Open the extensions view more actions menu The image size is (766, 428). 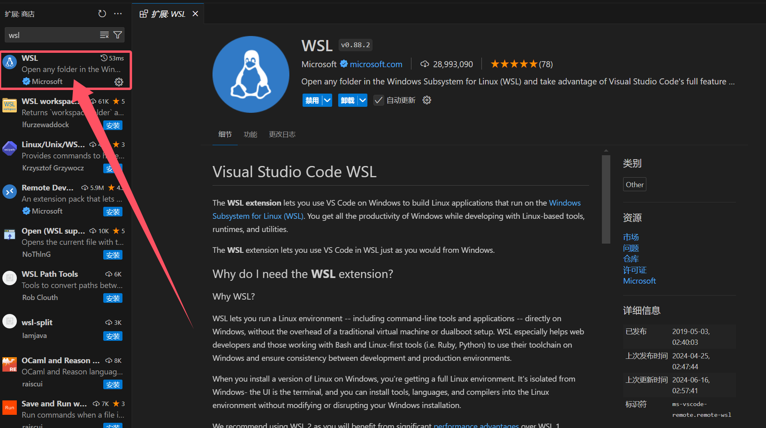[x=118, y=14]
